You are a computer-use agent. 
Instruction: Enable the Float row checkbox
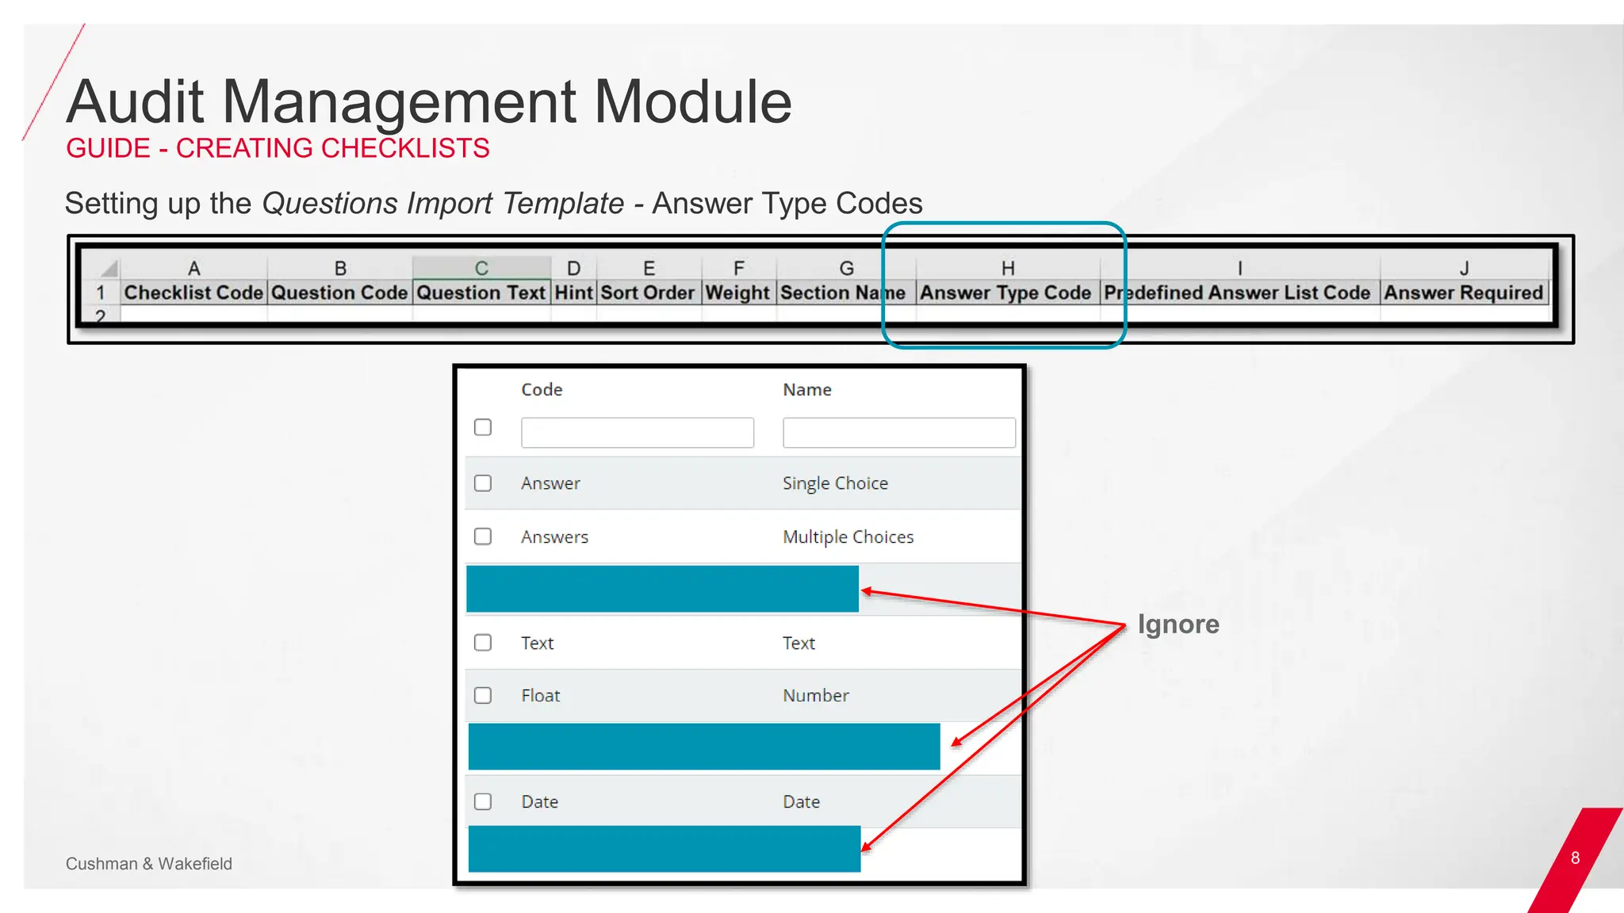tap(482, 696)
